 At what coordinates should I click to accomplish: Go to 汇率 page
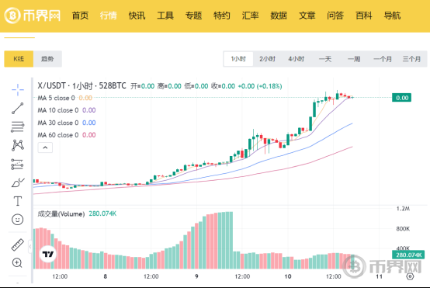(x=250, y=16)
